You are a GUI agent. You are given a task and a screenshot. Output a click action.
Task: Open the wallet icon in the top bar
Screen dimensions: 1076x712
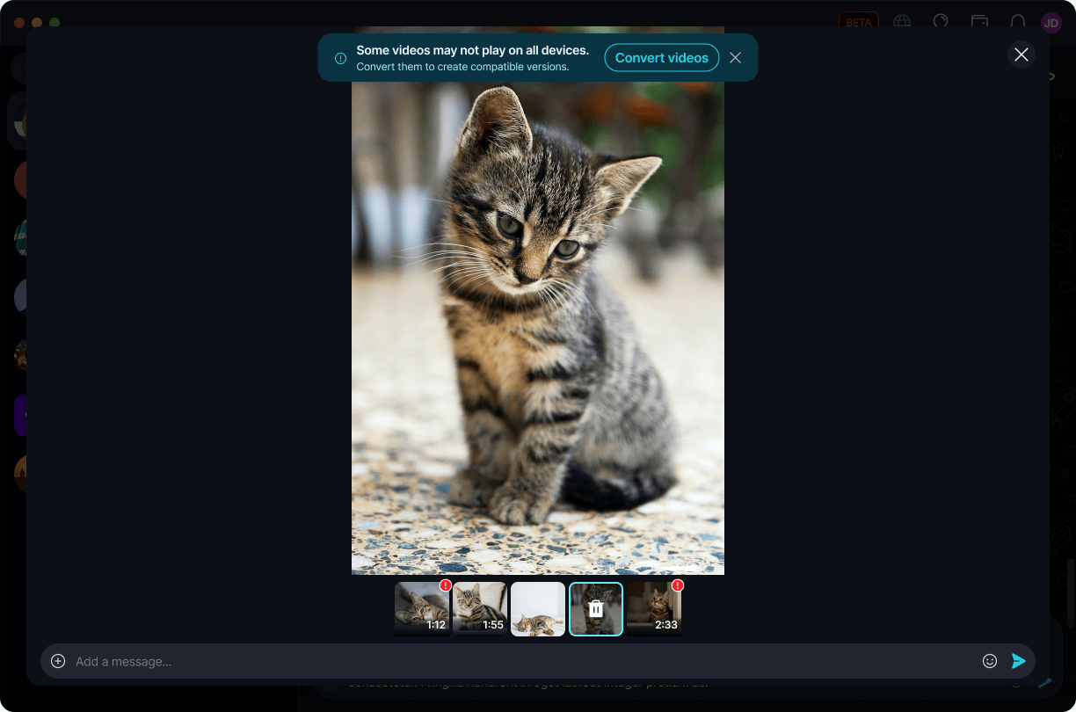coord(979,22)
